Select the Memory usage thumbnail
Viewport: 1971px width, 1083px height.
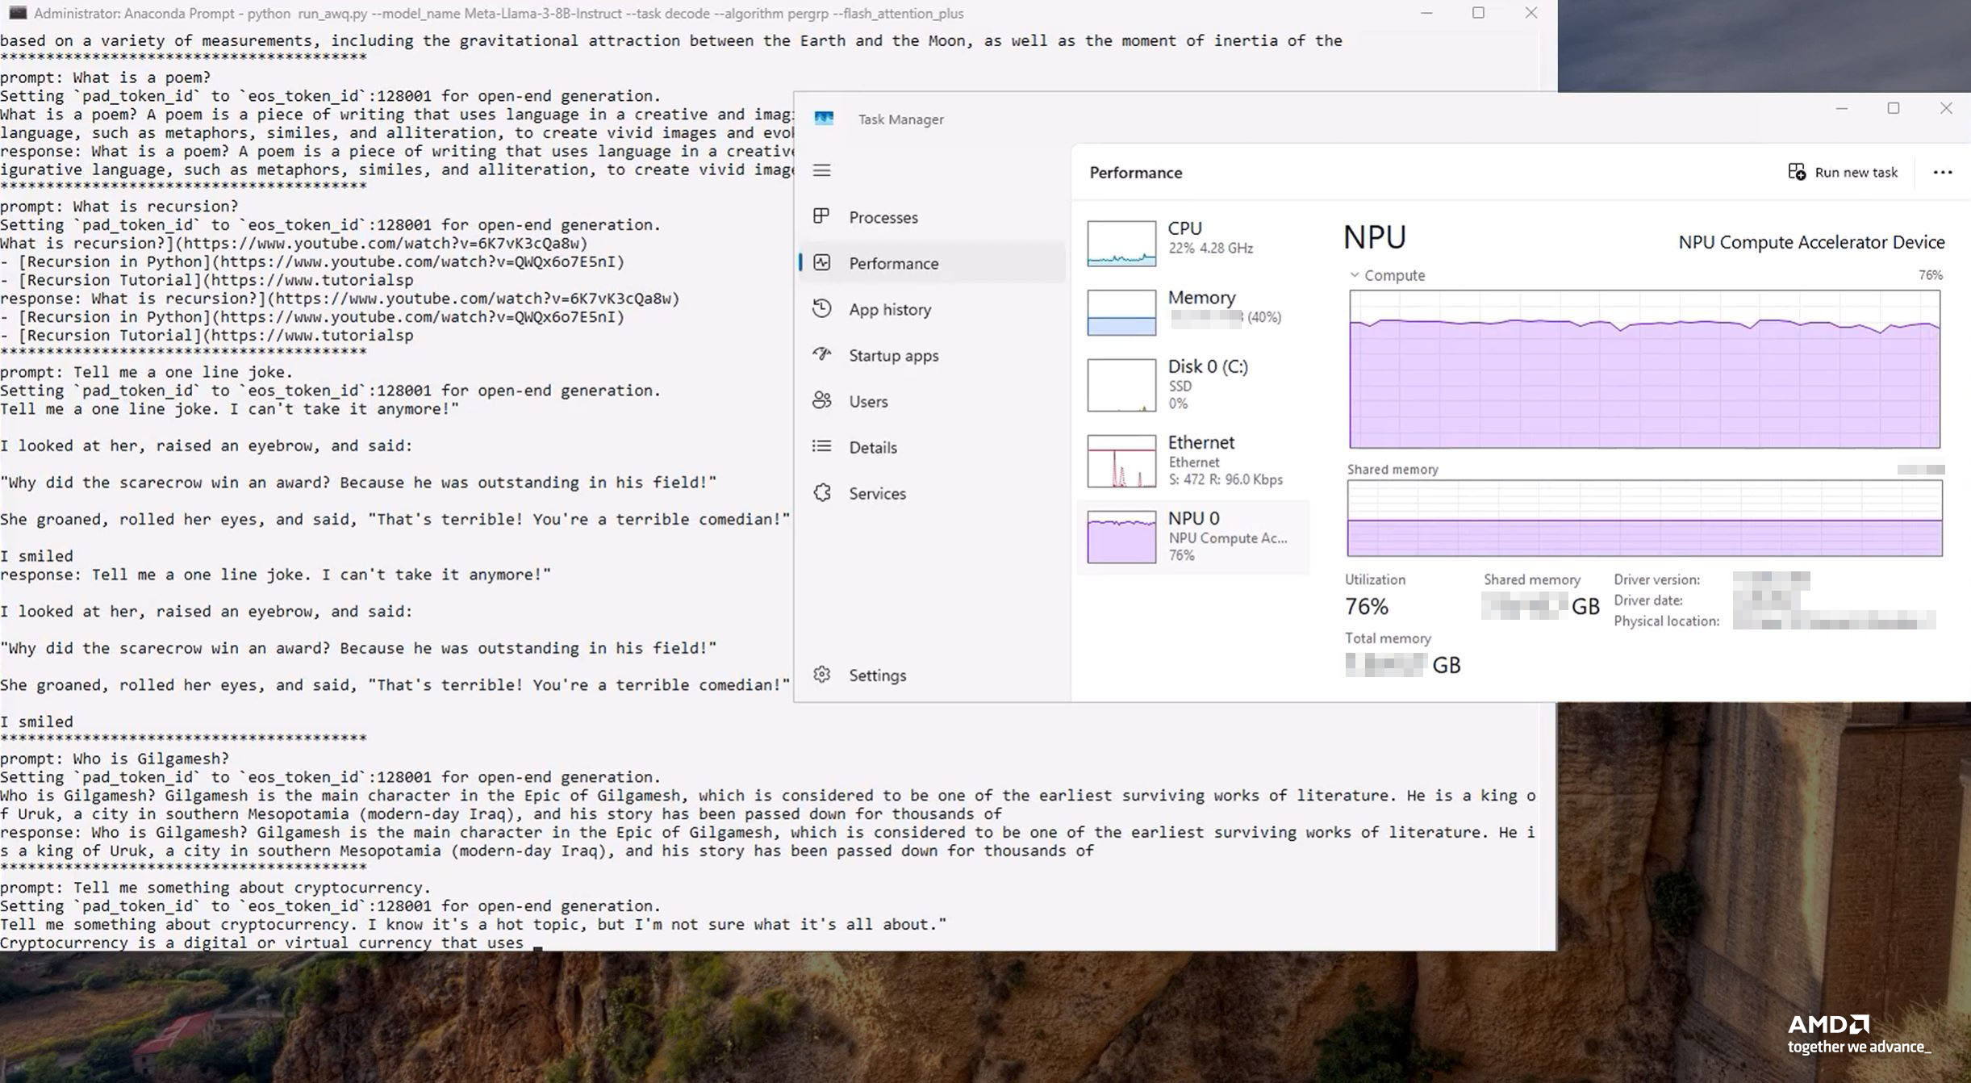click(1121, 312)
